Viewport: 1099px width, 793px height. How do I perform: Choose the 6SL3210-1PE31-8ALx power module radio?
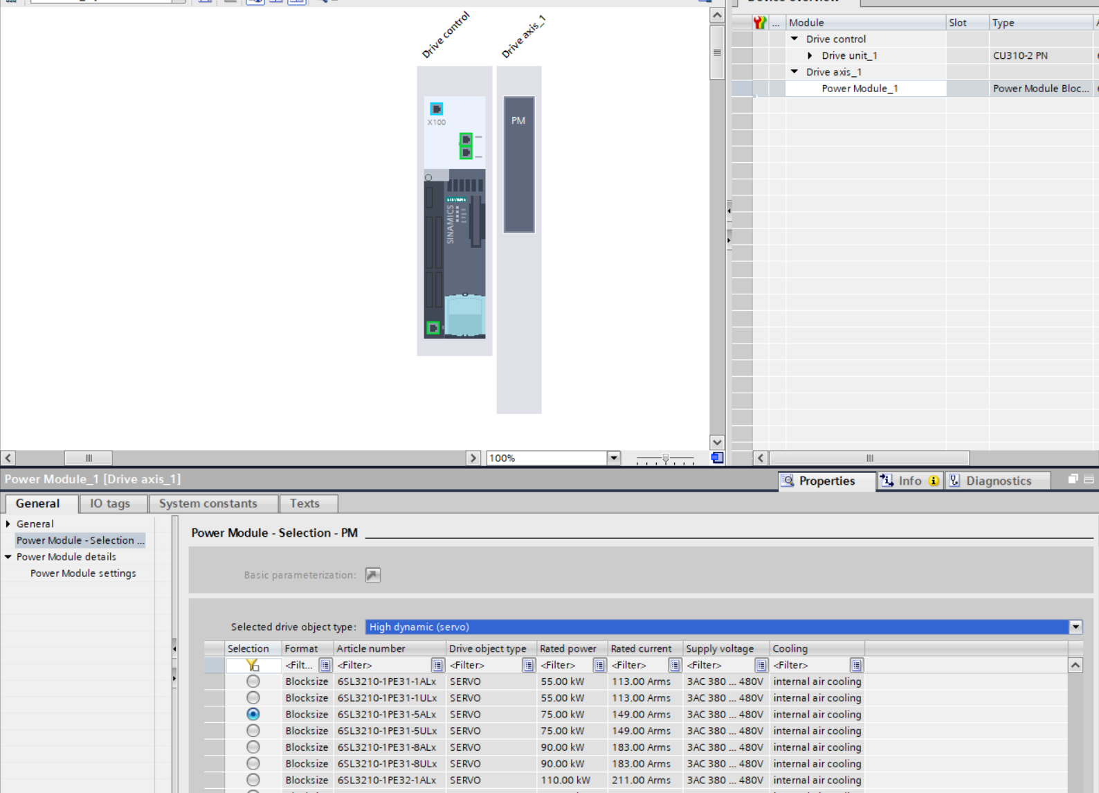click(253, 747)
